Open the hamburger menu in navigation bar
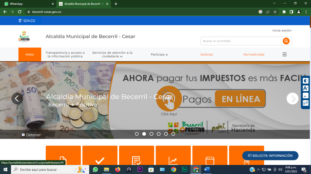 pyautogui.click(x=285, y=54)
